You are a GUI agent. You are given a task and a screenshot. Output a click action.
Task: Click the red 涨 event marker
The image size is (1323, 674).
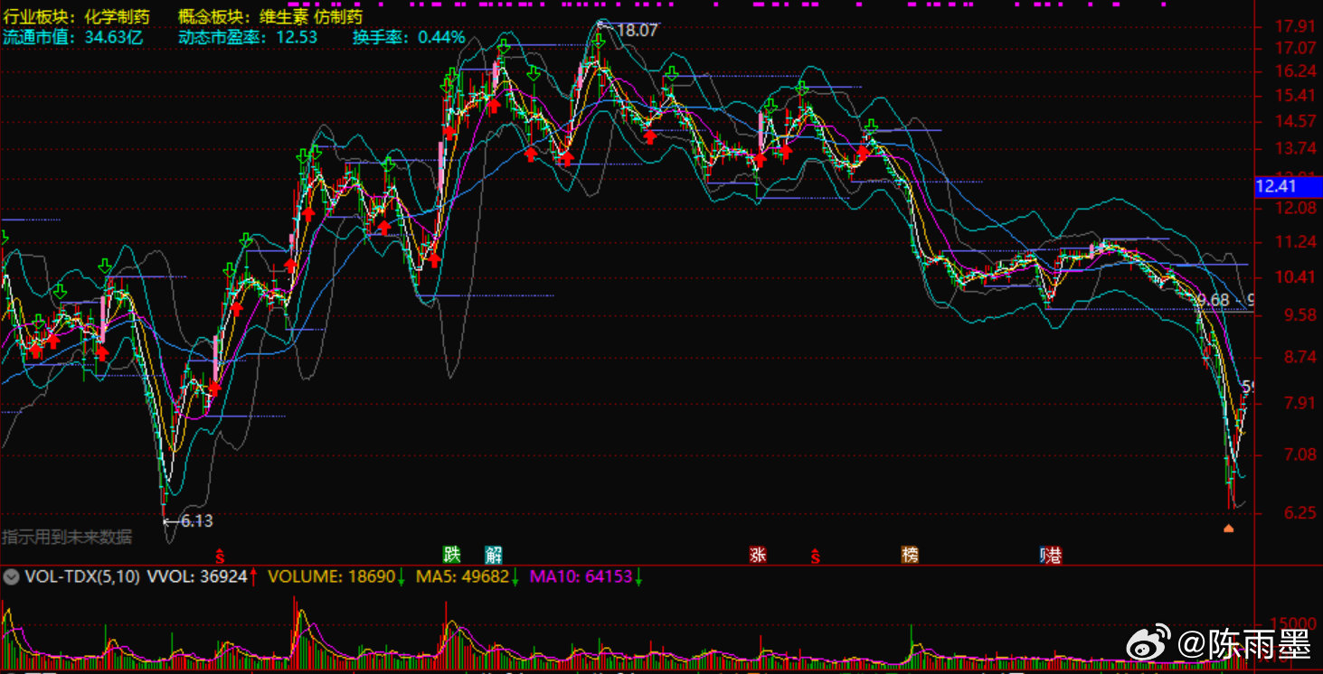point(758,554)
